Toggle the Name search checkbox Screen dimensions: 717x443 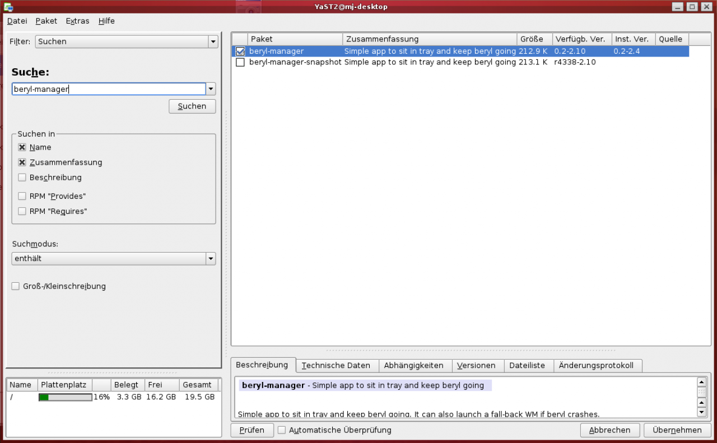click(22, 147)
